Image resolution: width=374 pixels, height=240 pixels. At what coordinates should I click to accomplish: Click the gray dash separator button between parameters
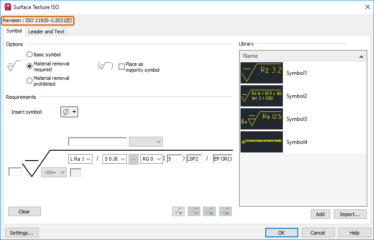(x=134, y=159)
